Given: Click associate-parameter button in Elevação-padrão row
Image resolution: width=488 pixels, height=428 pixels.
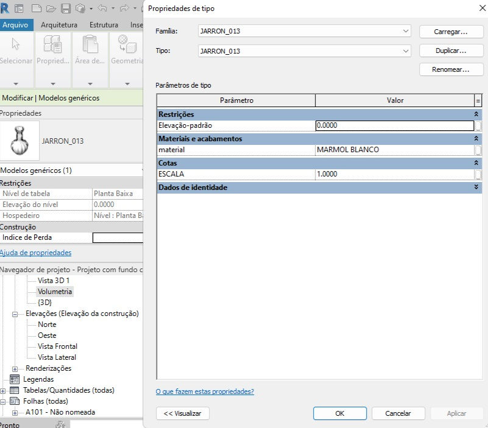Looking at the screenshot, I should click(x=478, y=125).
